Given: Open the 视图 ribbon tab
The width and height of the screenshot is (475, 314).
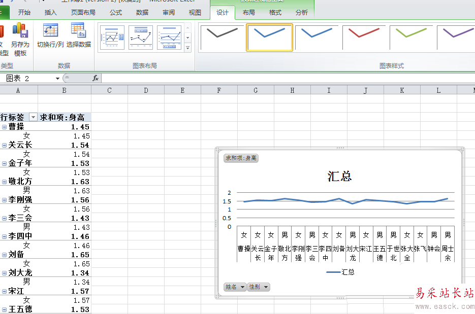Looking at the screenshot, I should tap(195, 13).
